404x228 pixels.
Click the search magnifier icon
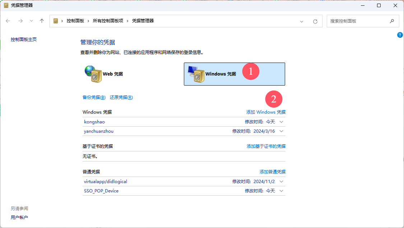coord(392,21)
